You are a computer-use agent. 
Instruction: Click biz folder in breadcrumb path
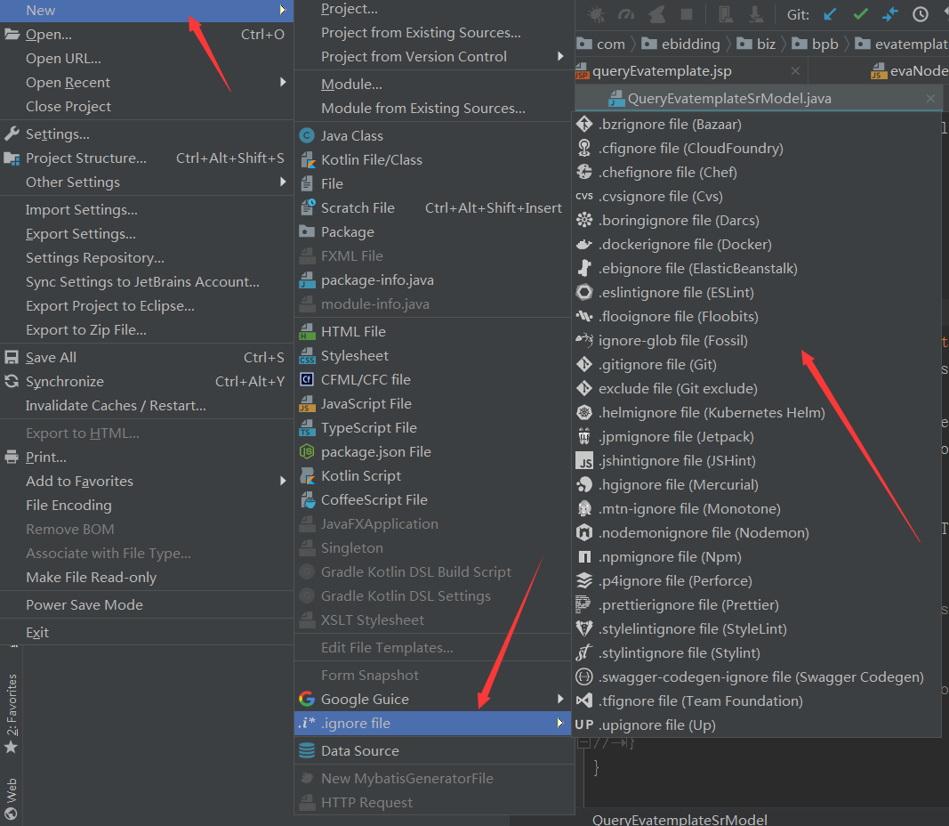[756, 45]
